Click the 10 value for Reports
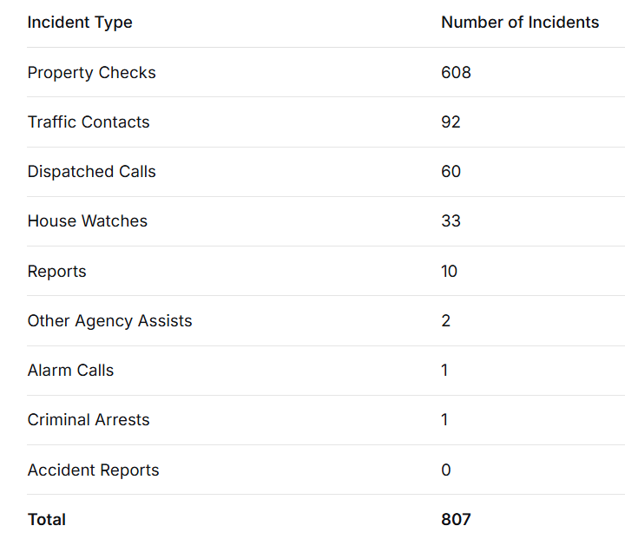Viewport: 625px width, 539px height. click(449, 272)
